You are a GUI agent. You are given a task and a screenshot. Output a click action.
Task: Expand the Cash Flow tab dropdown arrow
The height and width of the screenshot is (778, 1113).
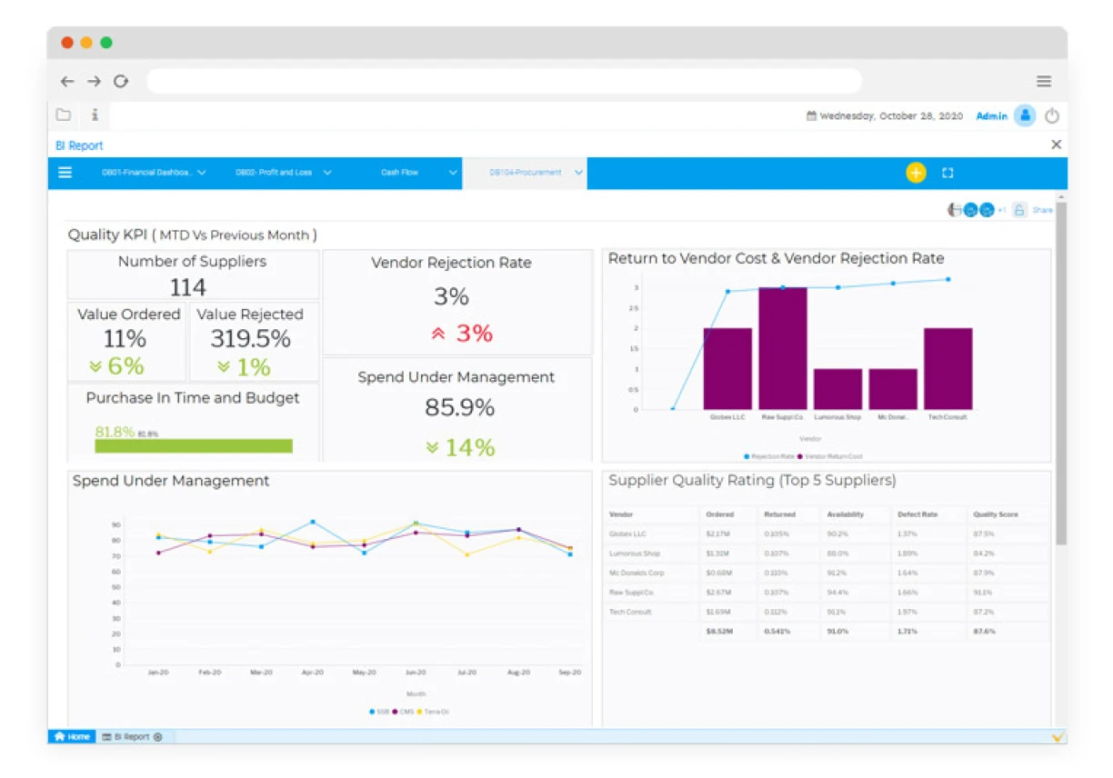point(453,173)
